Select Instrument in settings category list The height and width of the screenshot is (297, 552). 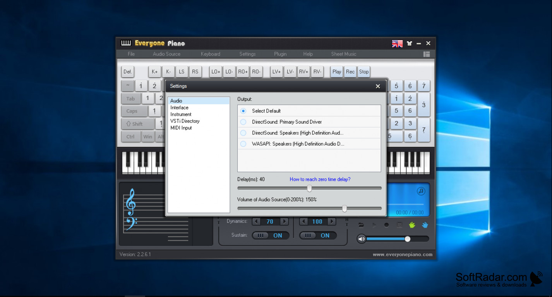point(199,114)
